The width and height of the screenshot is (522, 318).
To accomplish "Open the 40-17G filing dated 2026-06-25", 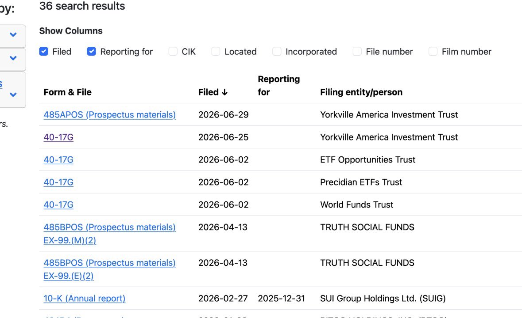I will 58,137.
